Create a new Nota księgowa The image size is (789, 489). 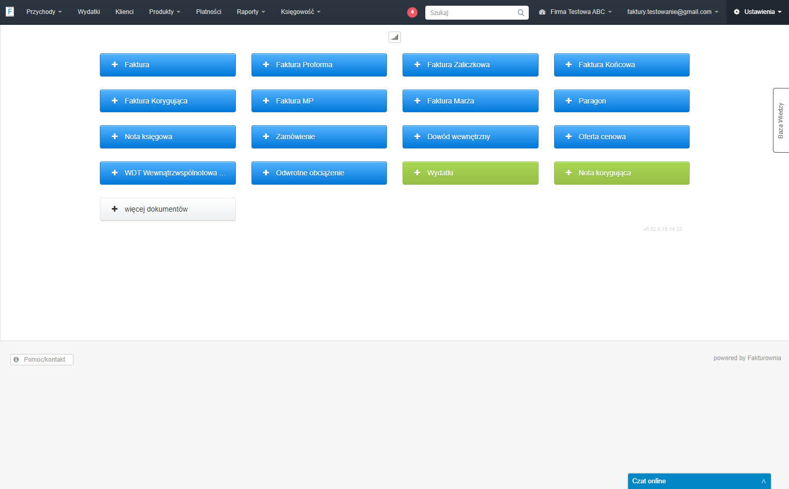click(x=168, y=137)
